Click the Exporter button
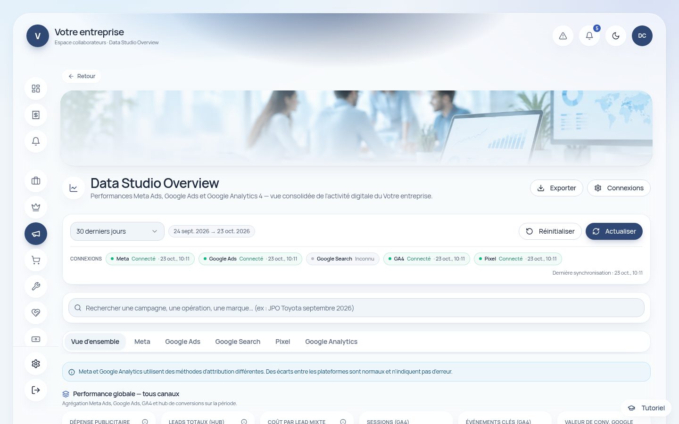 point(556,188)
